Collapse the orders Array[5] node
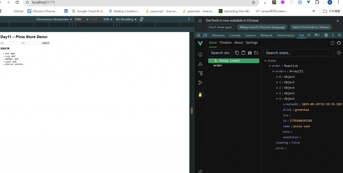Image resolution: width=343 pixels, height=173 pixels. [273, 71]
